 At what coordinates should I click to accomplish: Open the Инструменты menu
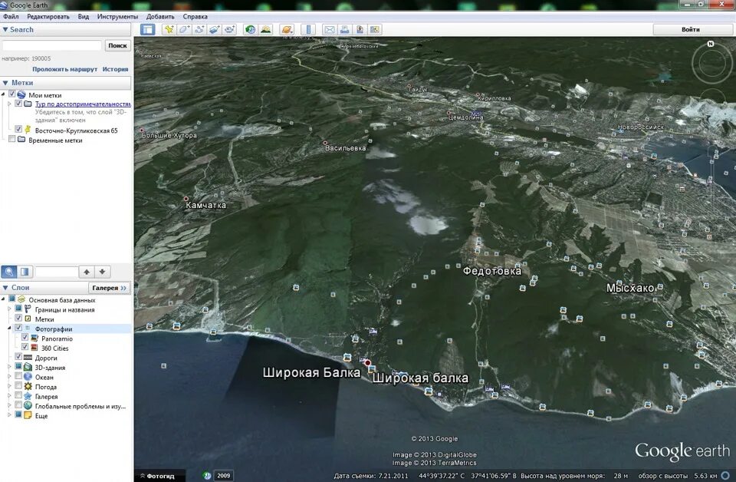click(x=117, y=16)
